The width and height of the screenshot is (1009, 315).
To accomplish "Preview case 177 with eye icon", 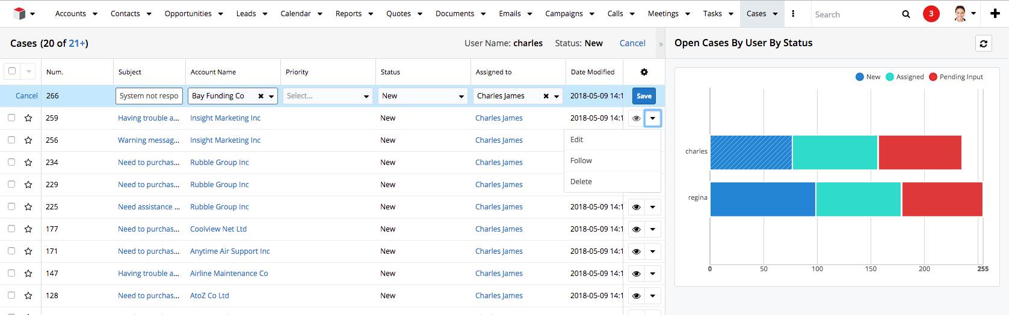I will click(x=636, y=229).
